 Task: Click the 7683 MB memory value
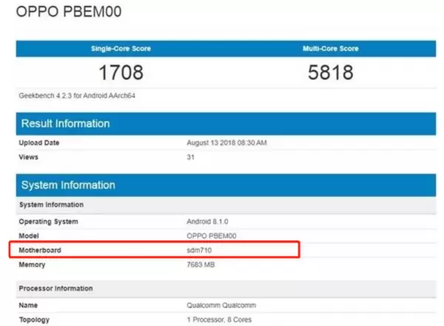(x=203, y=265)
